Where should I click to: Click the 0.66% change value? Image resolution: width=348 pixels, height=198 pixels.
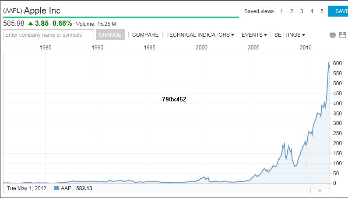[62, 23]
